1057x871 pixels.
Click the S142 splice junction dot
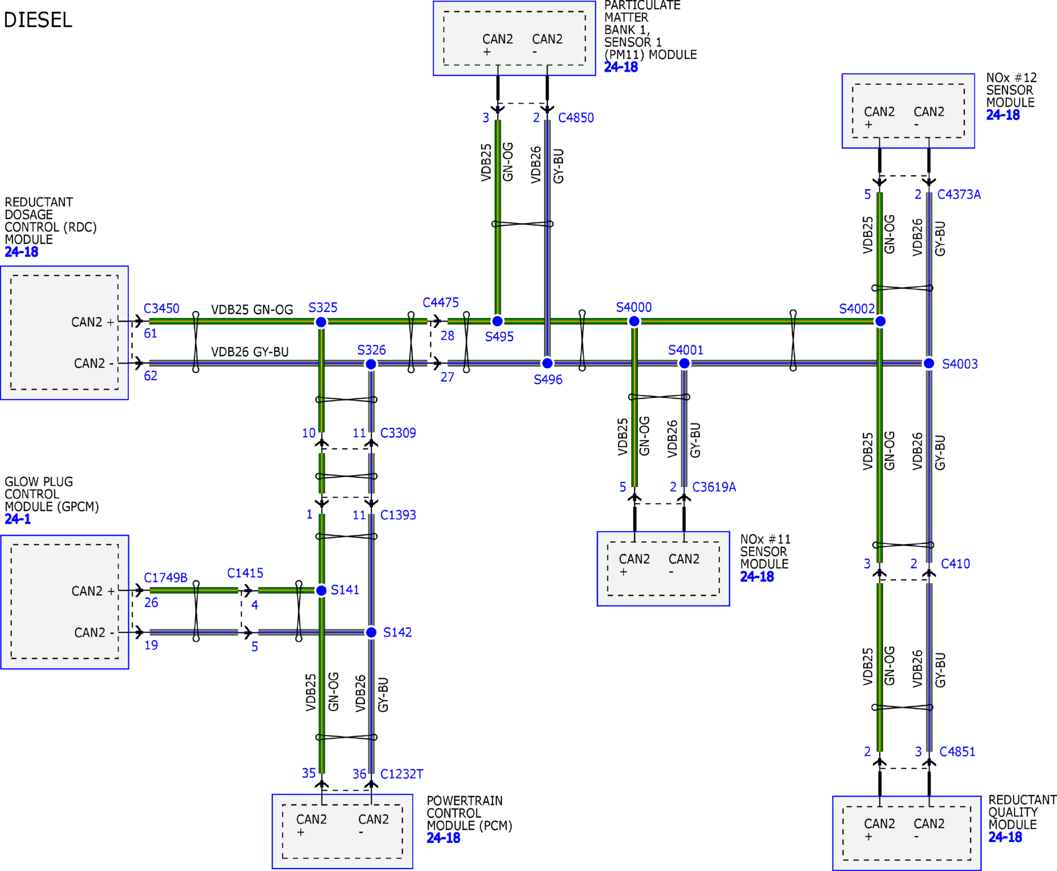click(x=371, y=632)
